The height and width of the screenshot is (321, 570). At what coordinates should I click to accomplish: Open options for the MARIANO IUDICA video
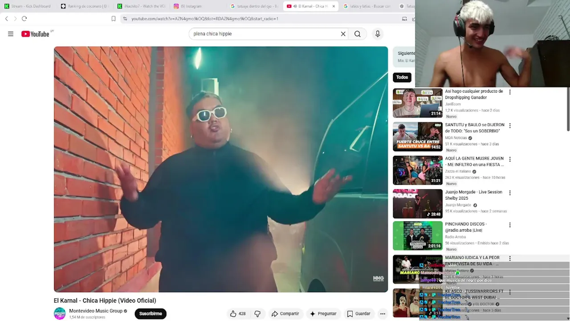click(x=510, y=258)
